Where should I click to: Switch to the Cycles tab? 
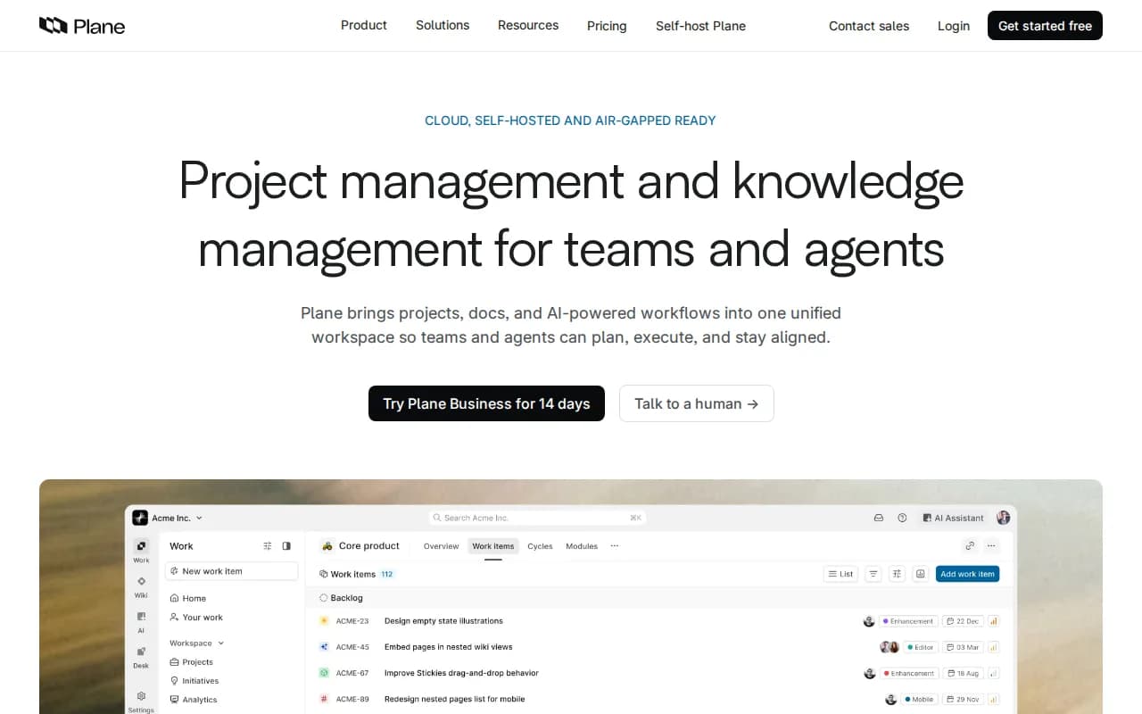tap(540, 546)
